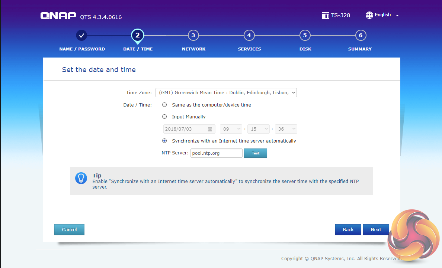Click the step 2 Date/Time marker

(138, 36)
